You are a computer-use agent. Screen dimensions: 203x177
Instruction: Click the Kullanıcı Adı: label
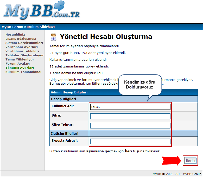point(62,106)
